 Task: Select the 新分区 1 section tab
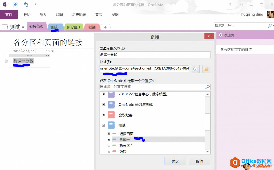(x=74, y=27)
